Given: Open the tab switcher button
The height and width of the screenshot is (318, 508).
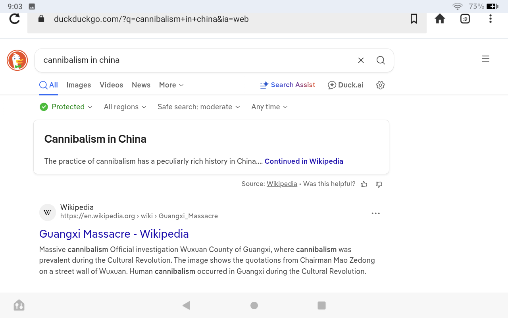Looking at the screenshot, I should [x=465, y=19].
